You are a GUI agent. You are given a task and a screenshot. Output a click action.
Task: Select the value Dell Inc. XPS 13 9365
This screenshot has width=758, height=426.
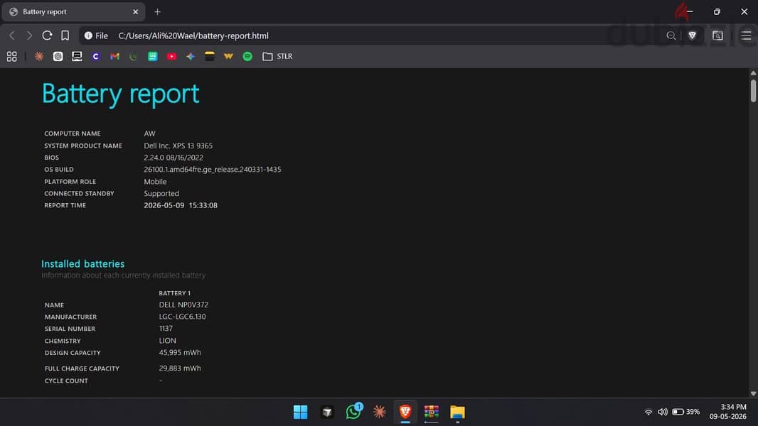(x=178, y=146)
